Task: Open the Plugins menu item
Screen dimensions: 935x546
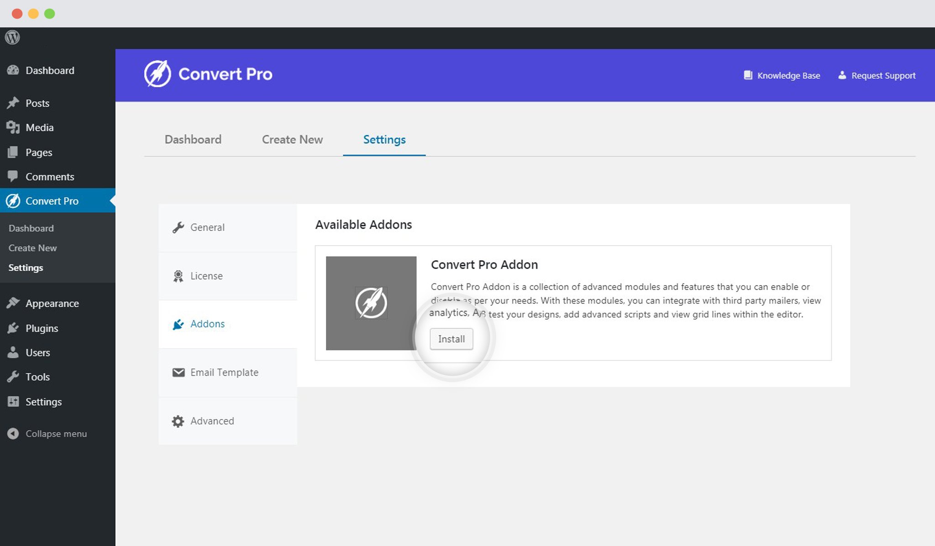Action: [58, 328]
